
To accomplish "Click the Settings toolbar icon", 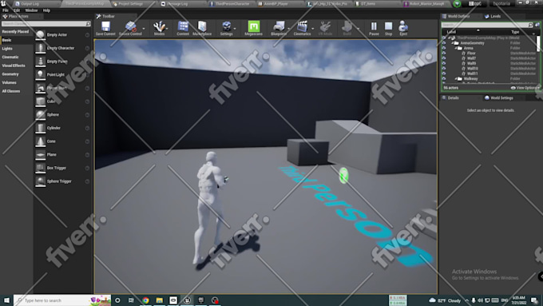I will point(227,26).
